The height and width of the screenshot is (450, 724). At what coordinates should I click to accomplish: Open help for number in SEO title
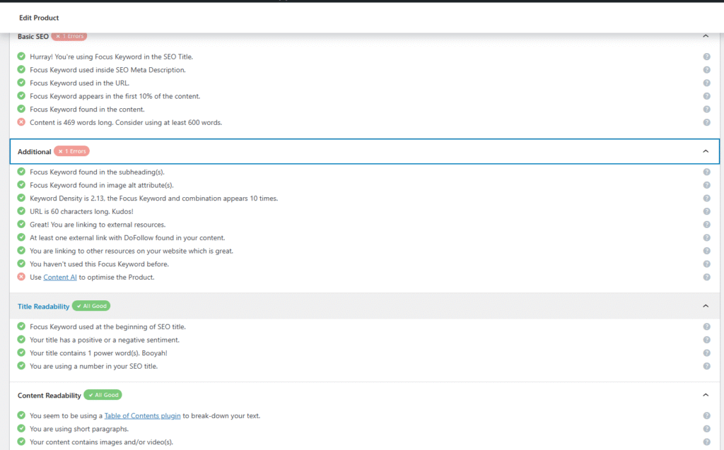[x=706, y=366]
